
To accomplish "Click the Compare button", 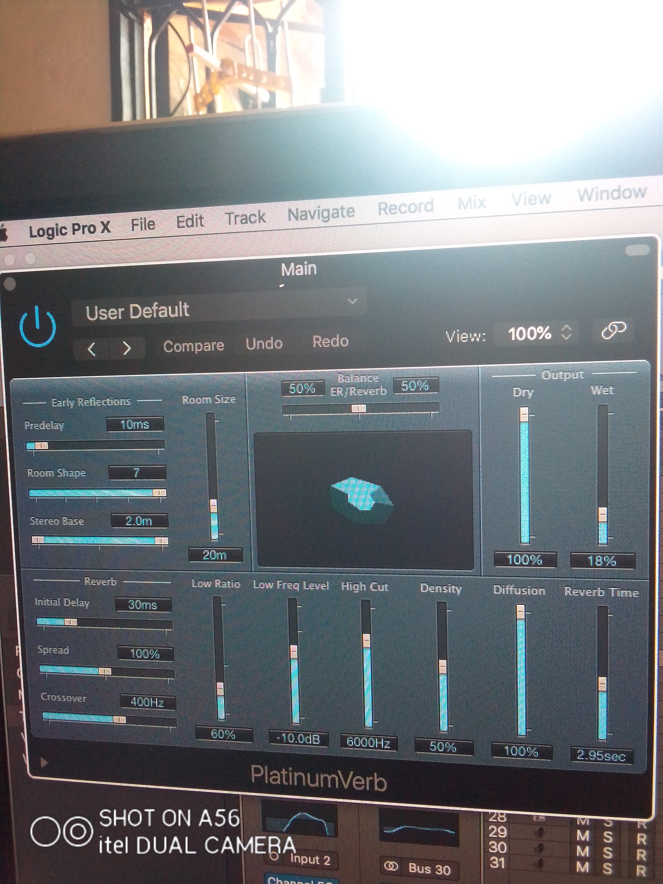I will click(193, 346).
